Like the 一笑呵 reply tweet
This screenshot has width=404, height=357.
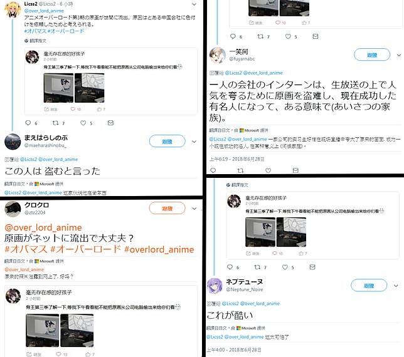click(268, 170)
